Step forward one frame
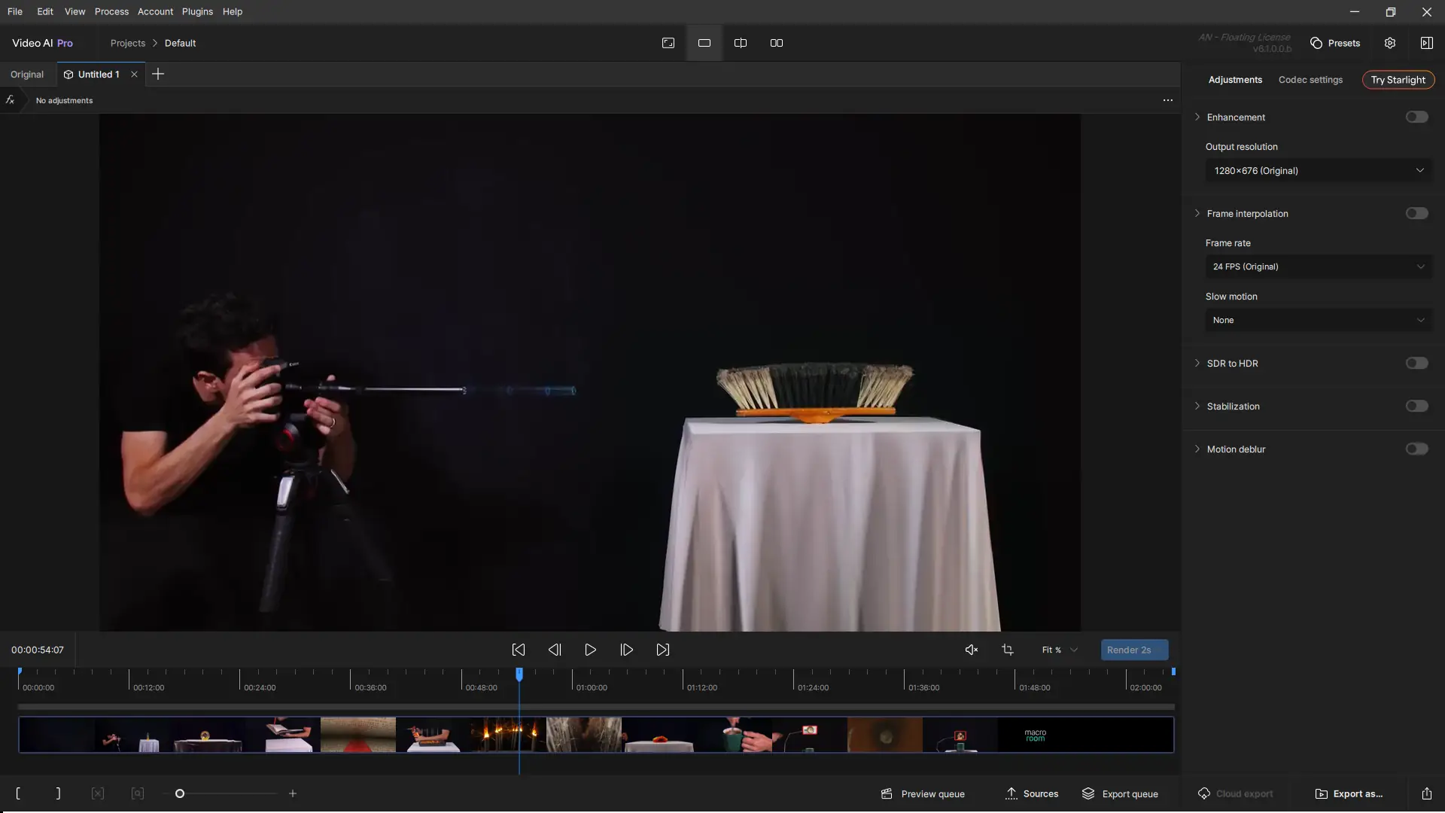Screen dimensions: 1445x813 tap(626, 650)
